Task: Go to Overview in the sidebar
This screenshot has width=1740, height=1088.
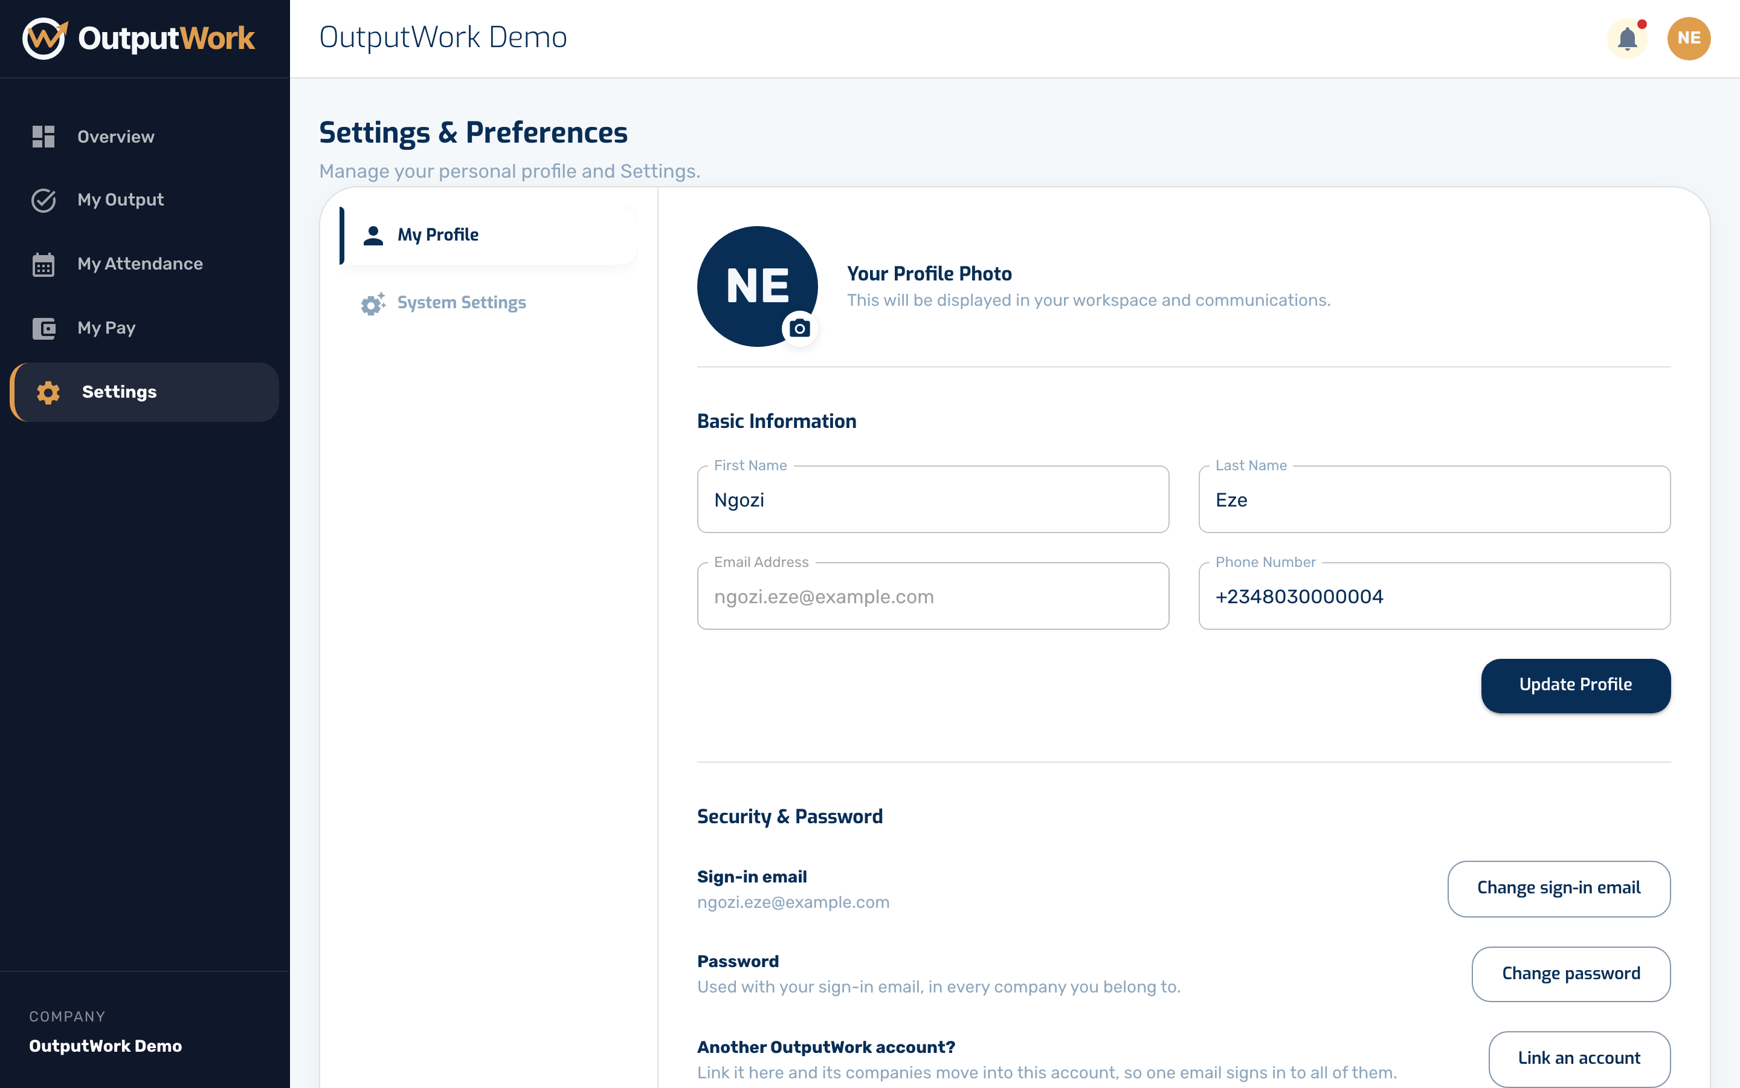Action: (144, 137)
